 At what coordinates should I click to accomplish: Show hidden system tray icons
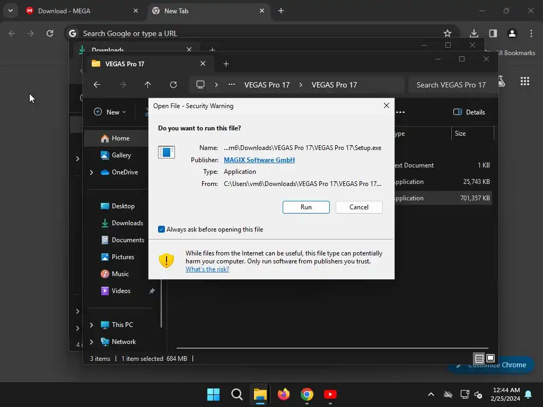(x=431, y=394)
